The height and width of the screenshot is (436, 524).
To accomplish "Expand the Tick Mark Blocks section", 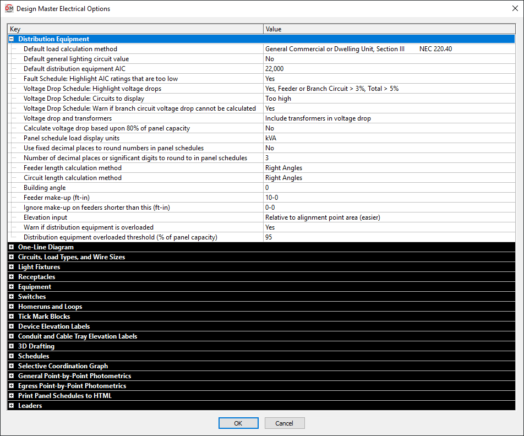I will click(12, 317).
